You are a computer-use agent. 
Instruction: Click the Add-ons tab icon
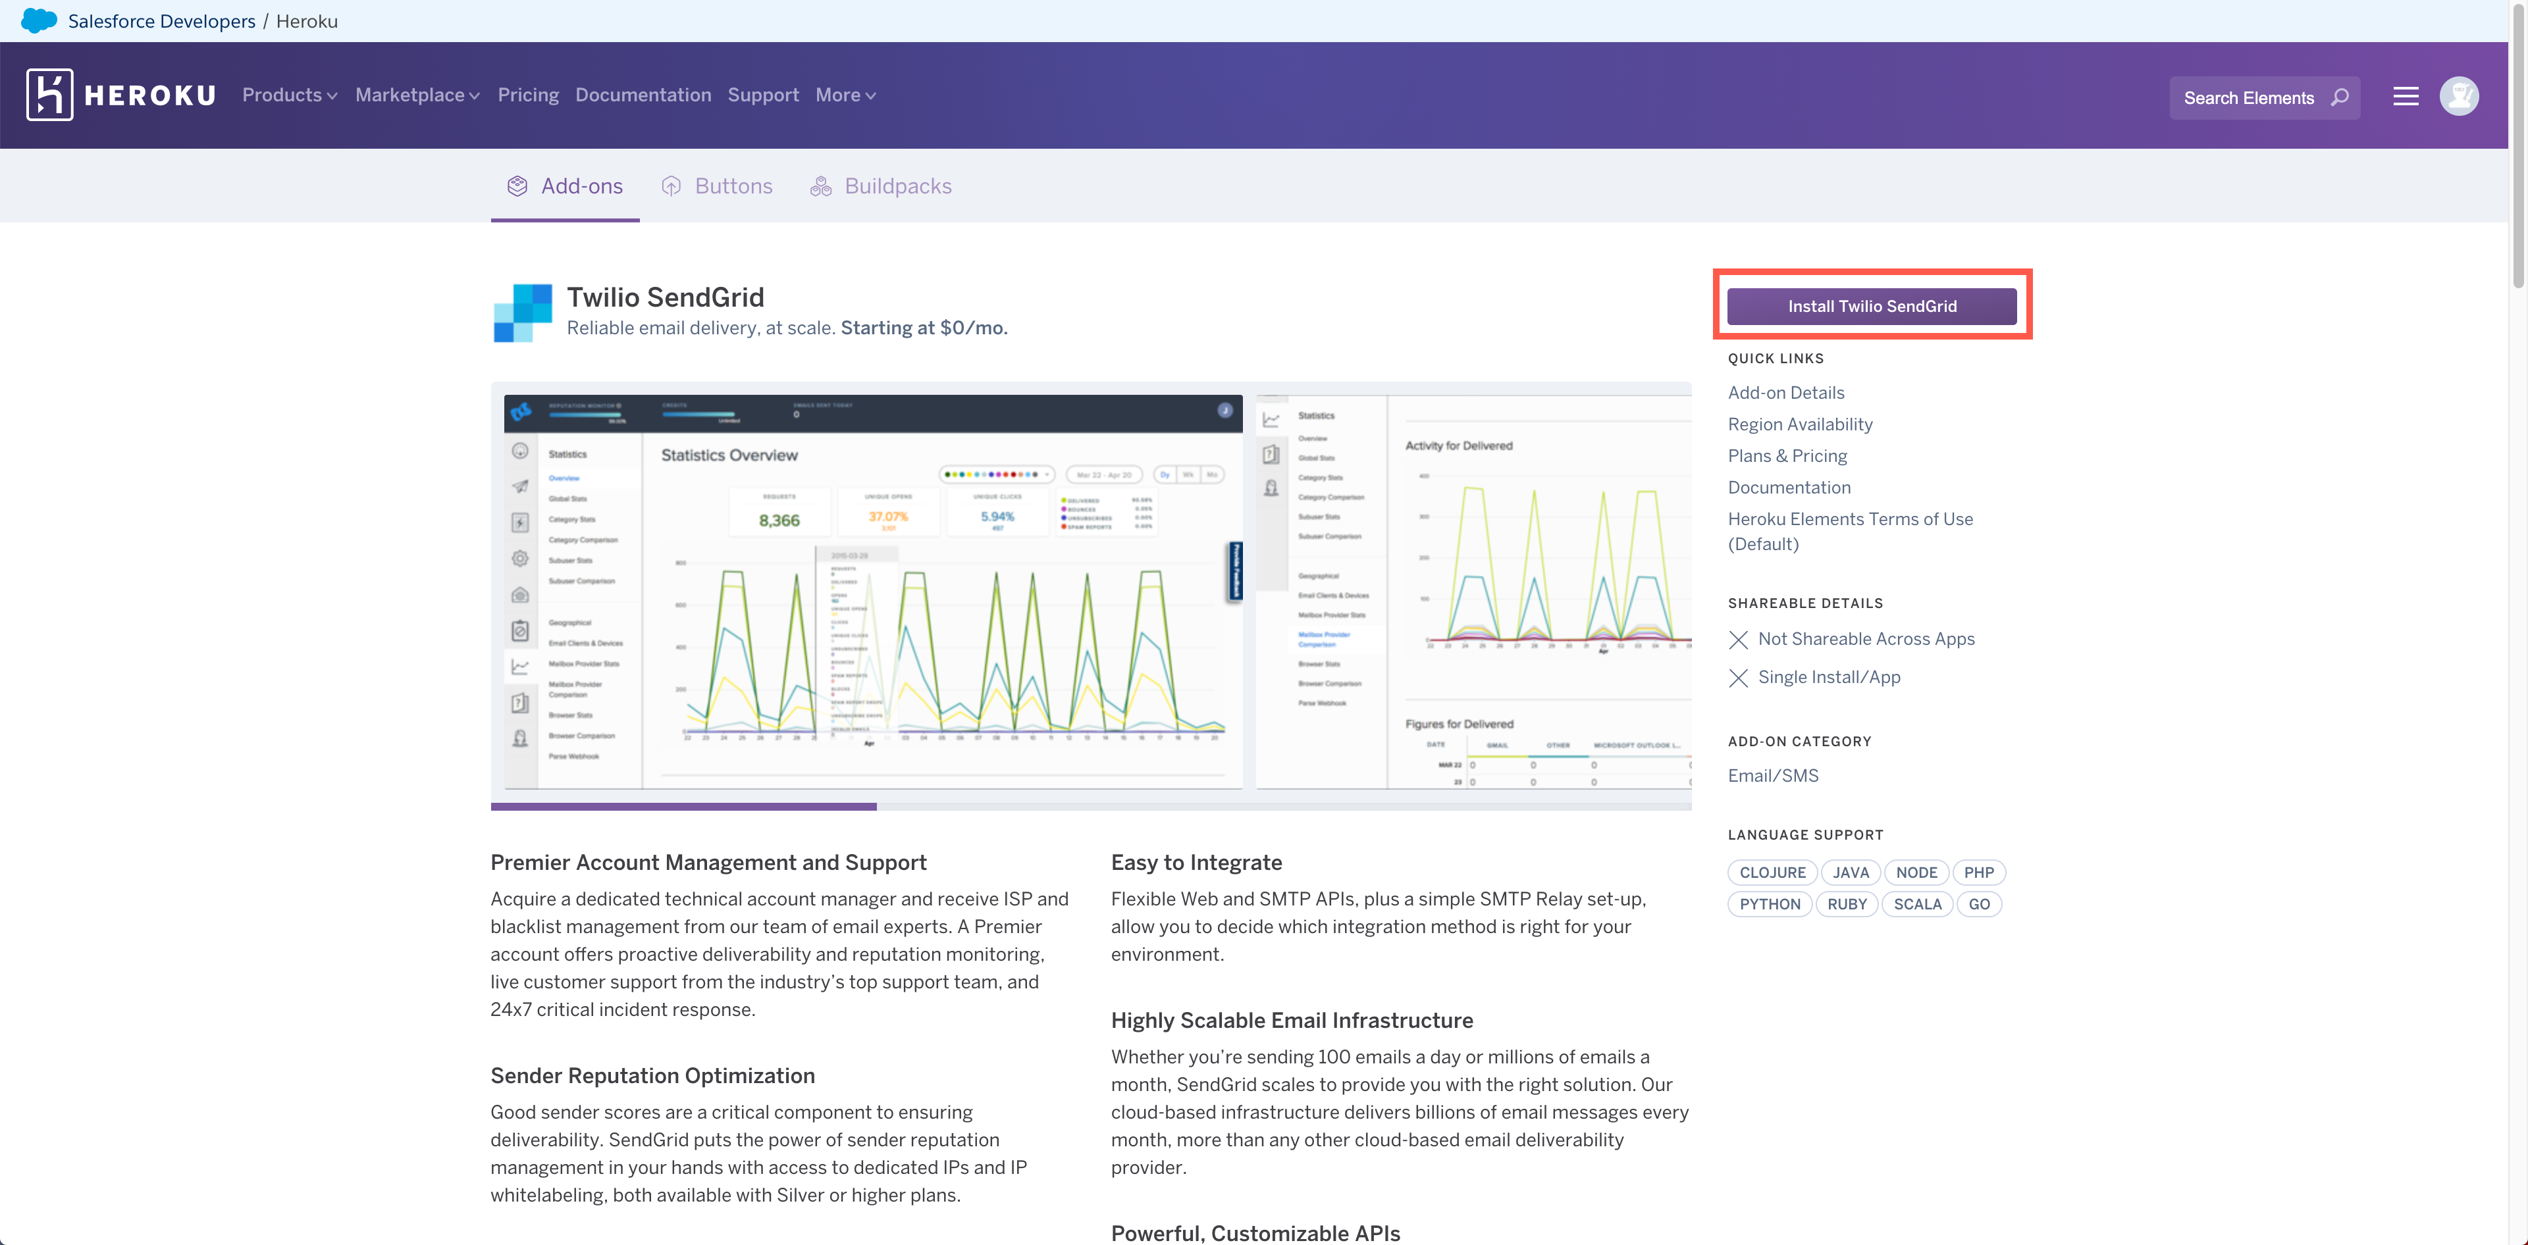517,186
